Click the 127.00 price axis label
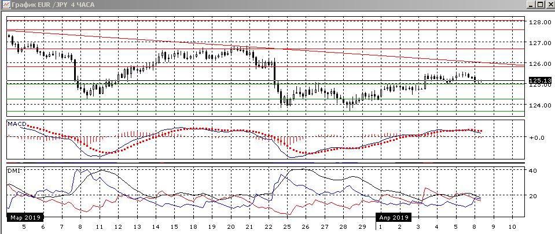The height and width of the screenshot is (234, 555). coord(538,43)
